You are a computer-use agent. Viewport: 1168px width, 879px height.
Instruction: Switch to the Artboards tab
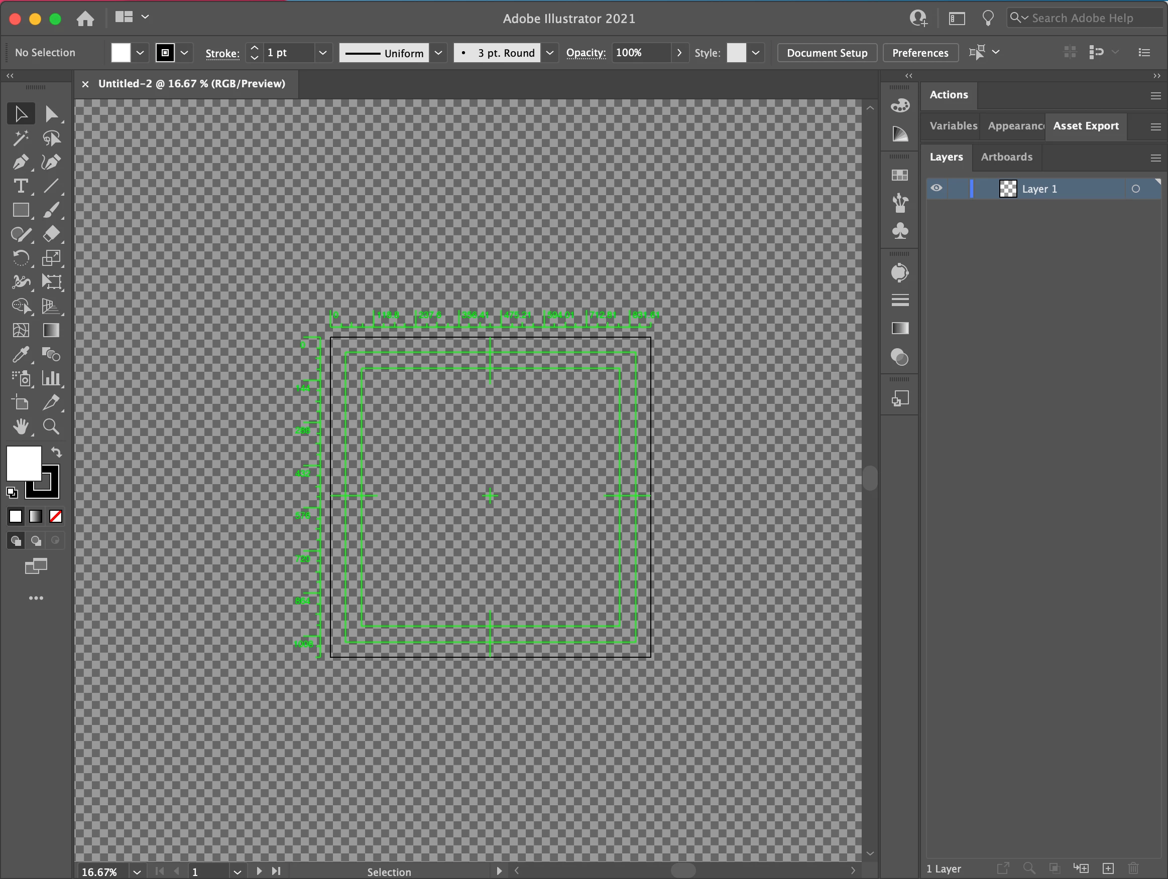click(x=1006, y=157)
